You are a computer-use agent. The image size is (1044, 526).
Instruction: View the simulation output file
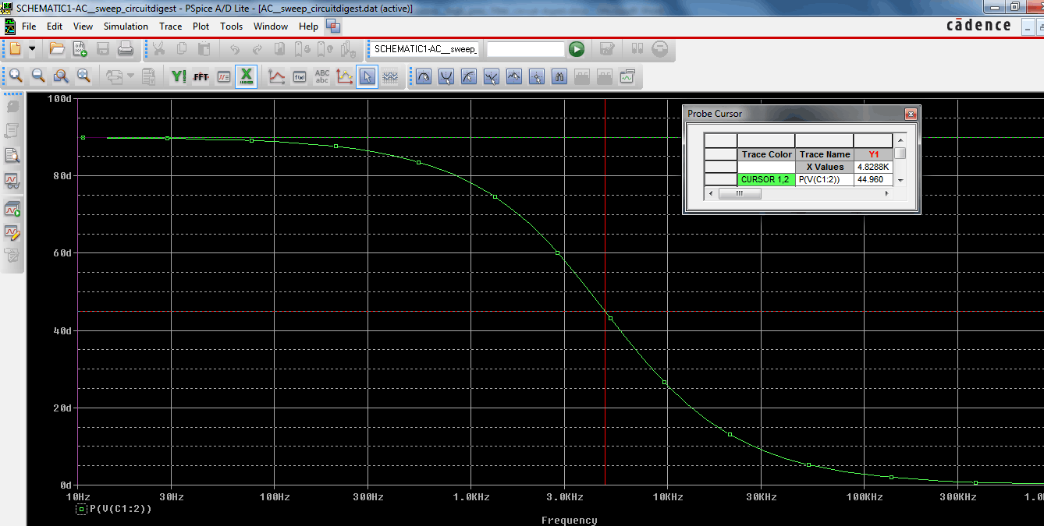click(x=147, y=76)
